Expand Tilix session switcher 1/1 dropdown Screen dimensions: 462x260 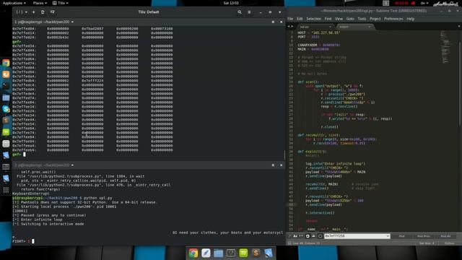pyautogui.click(x=22, y=12)
